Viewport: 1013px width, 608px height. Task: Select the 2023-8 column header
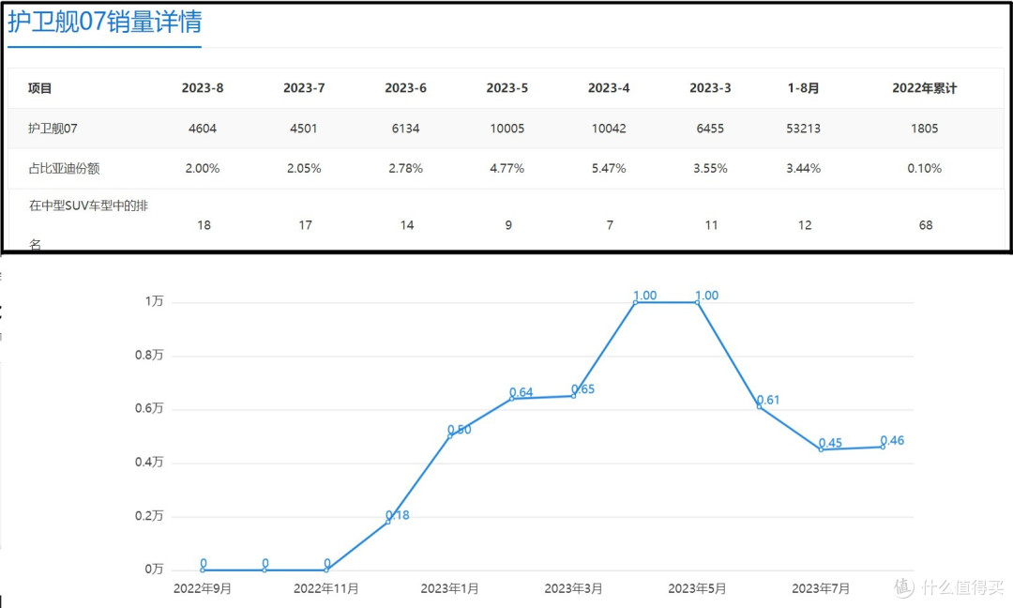(x=203, y=88)
